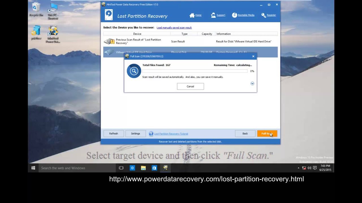Click the Capacity column header

(x=207, y=34)
